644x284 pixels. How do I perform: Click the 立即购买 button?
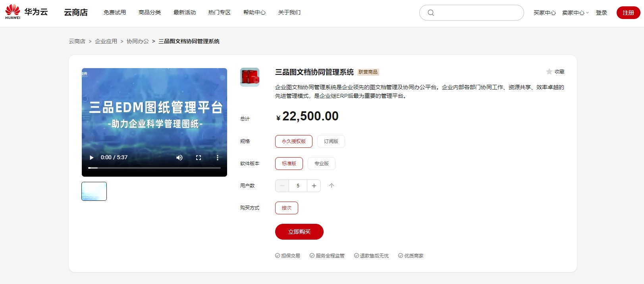(299, 232)
